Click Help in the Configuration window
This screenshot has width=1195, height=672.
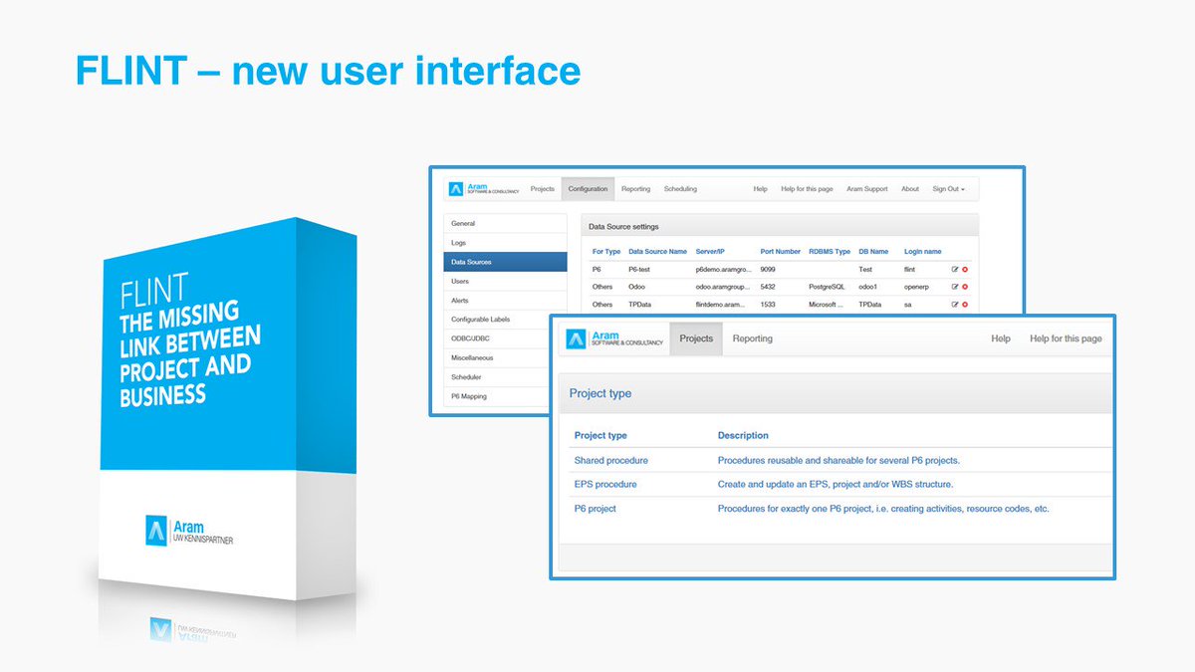point(761,189)
